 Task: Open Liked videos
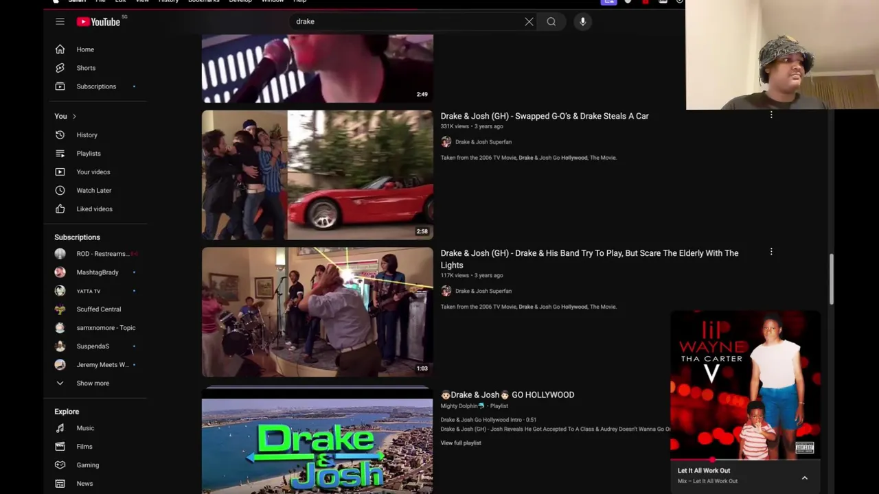[95, 209]
